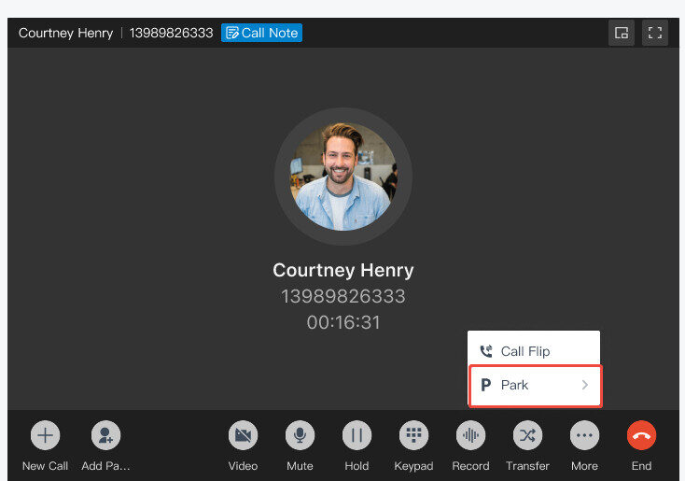Open the Keypad dial pad
This screenshot has height=481, width=685.
413,435
